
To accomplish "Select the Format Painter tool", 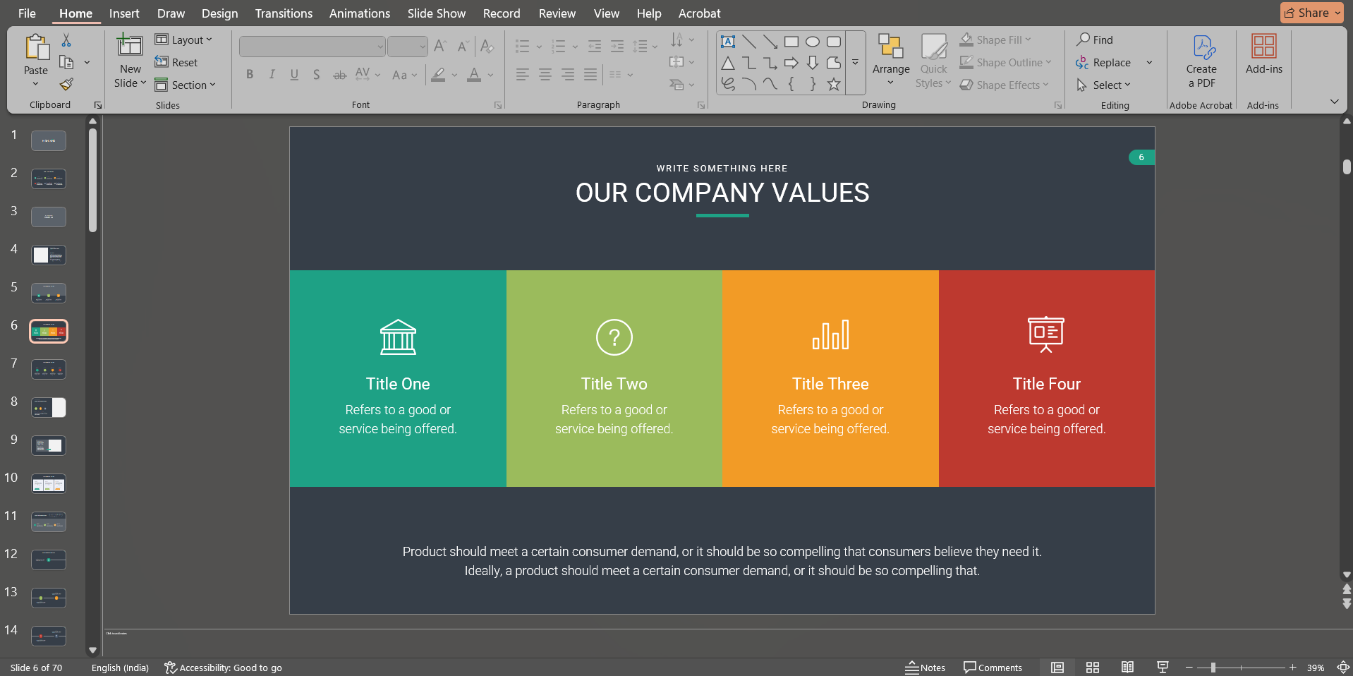I will click(66, 84).
